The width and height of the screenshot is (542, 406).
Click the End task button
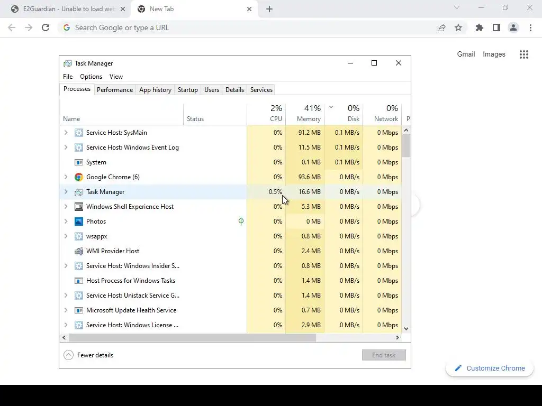pyautogui.click(x=384, y=355)
